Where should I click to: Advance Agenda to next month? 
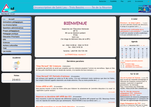coord(141,45)
